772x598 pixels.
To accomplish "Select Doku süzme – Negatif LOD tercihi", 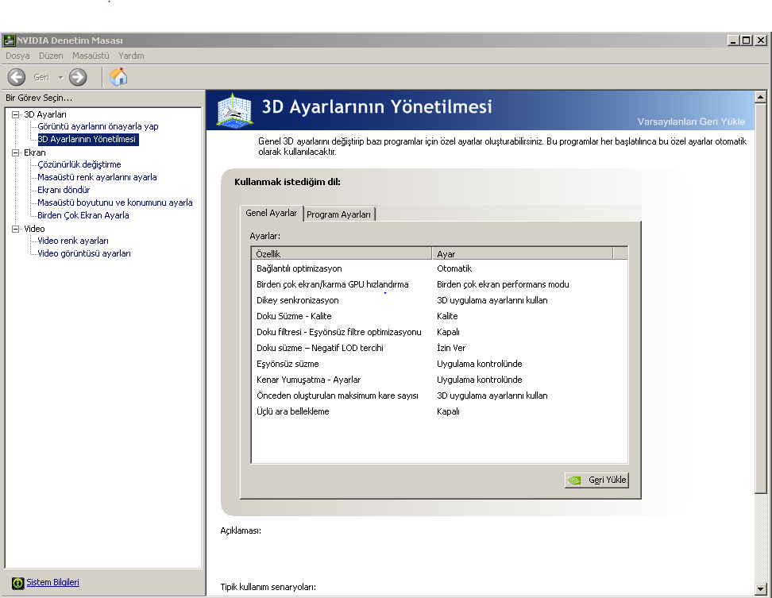I will coord(439,348).
